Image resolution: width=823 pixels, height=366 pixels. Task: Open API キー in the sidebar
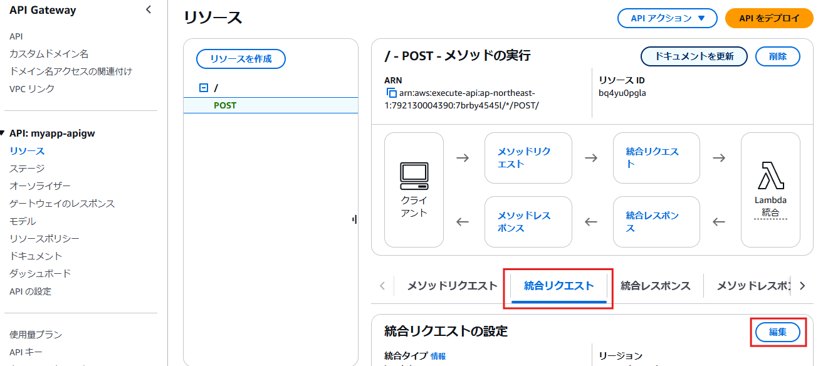coord(26,352)
